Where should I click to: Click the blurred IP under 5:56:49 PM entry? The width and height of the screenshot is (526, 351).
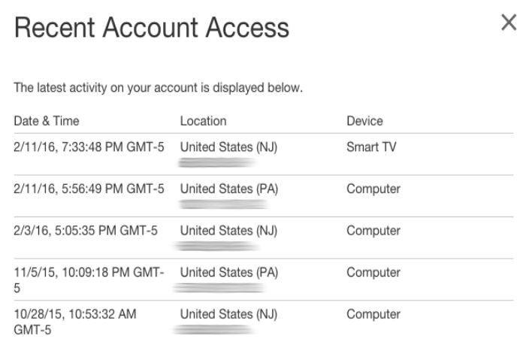click(x=223, y=204)
